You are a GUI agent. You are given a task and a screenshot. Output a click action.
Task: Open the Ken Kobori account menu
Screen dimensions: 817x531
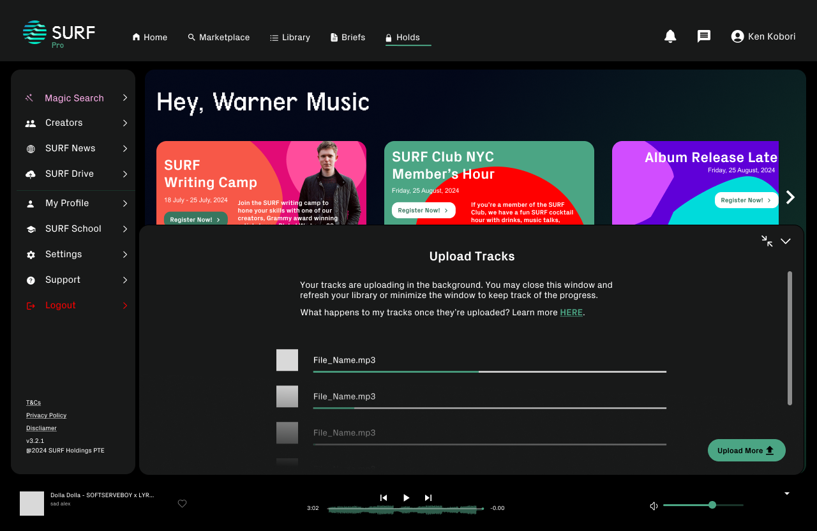763,36
